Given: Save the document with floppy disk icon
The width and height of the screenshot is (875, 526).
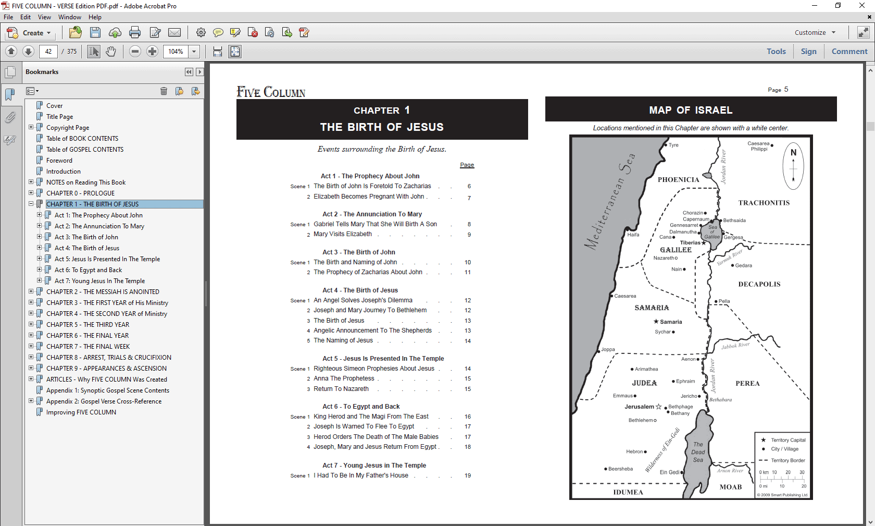Looking at the screenshot, I should 95,32.
